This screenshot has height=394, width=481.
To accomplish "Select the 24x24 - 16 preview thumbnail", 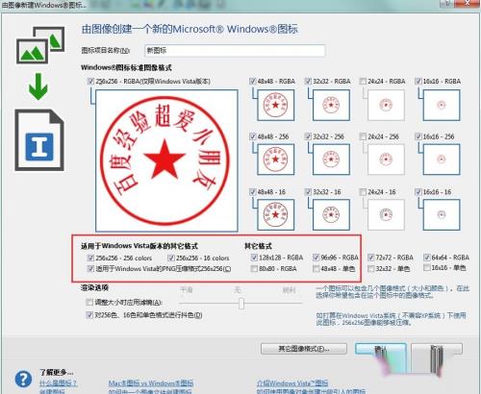I will coord(386,214).
